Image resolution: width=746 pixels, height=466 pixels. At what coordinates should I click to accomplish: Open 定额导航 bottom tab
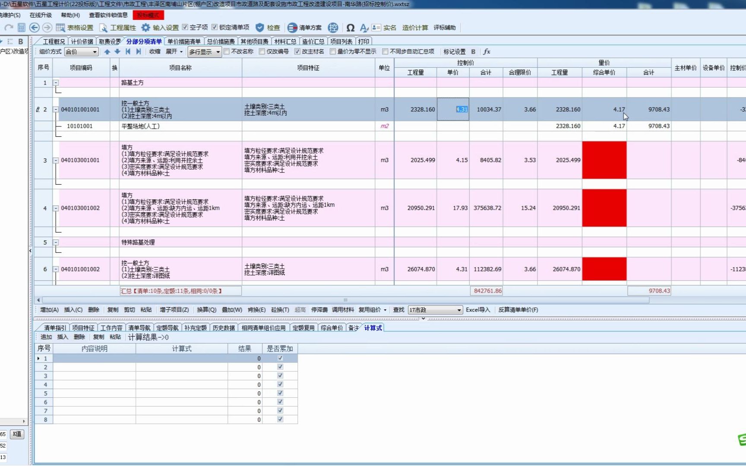tap(167, 328)
